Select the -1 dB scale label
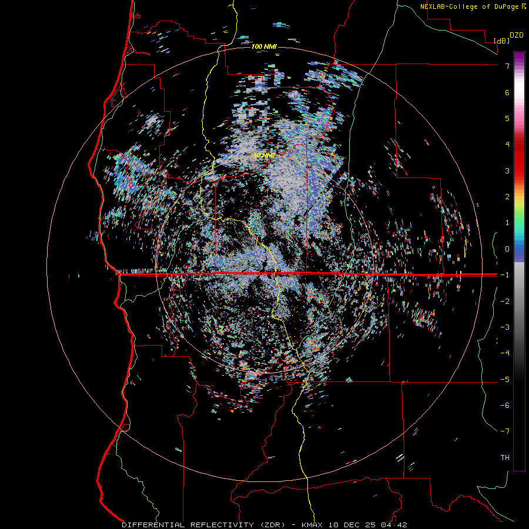This screenshot has width=529, height=529. pos(505,275)
